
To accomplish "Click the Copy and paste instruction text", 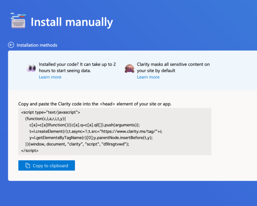I will 95,104.
